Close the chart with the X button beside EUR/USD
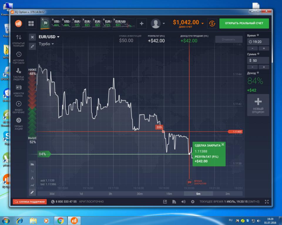This screenshot has width=282, height=225. tap(32, 37)
